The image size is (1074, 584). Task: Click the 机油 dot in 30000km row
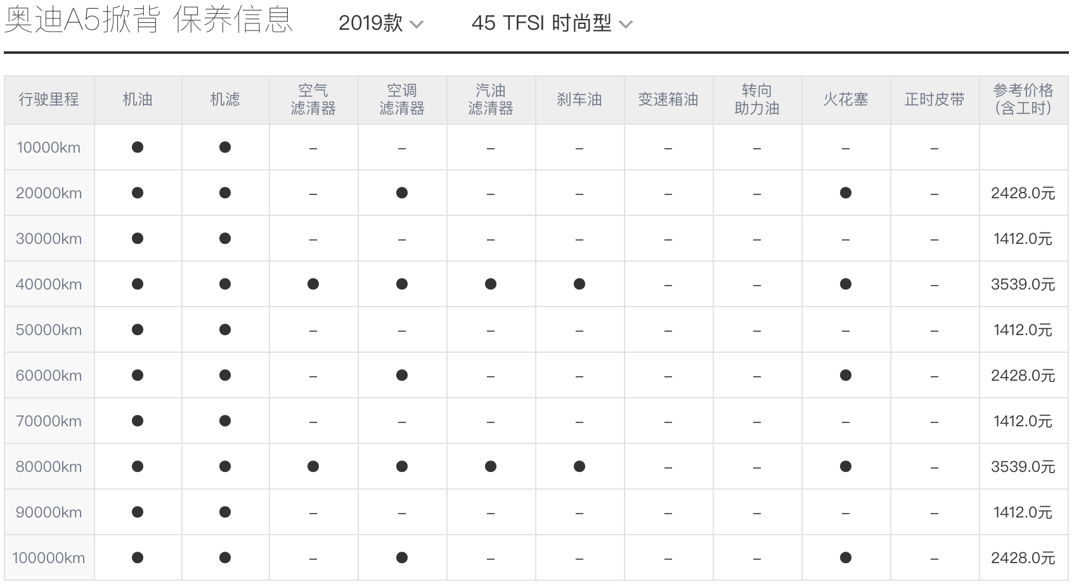138,239
